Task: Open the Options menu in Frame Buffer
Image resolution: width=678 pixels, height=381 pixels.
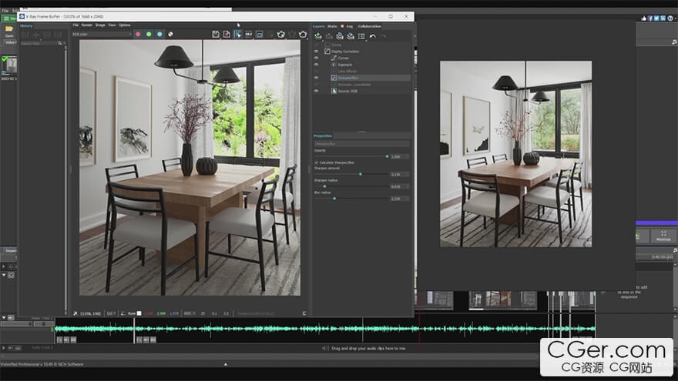Action: (125, 25)
